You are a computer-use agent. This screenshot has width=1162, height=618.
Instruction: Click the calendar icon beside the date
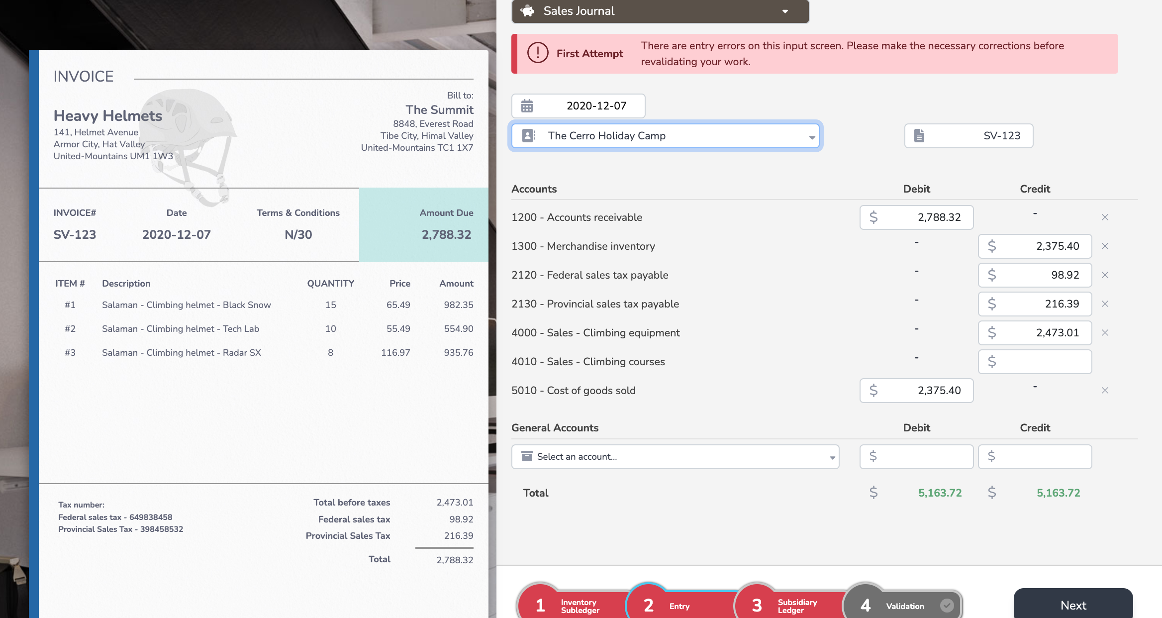pyautogui.click(x=527, y=106)
